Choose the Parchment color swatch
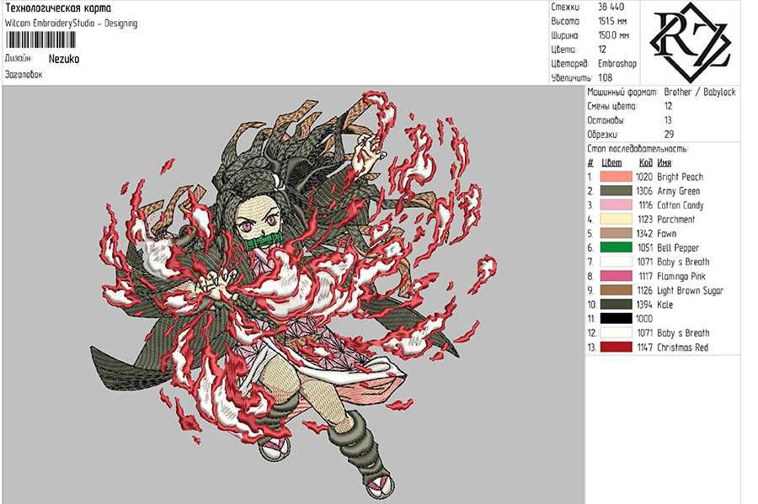The width and height of the screenshot is (758, 504). (616, 219)
